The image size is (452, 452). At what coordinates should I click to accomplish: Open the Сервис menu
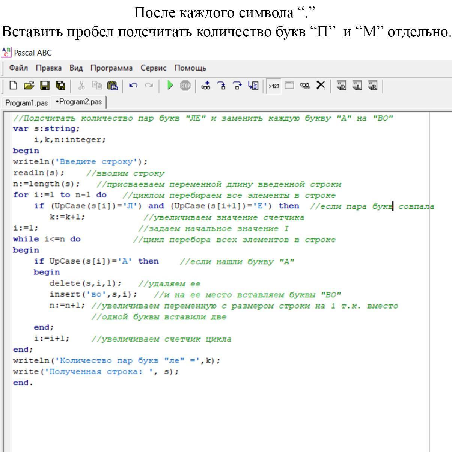pos(153,68)
